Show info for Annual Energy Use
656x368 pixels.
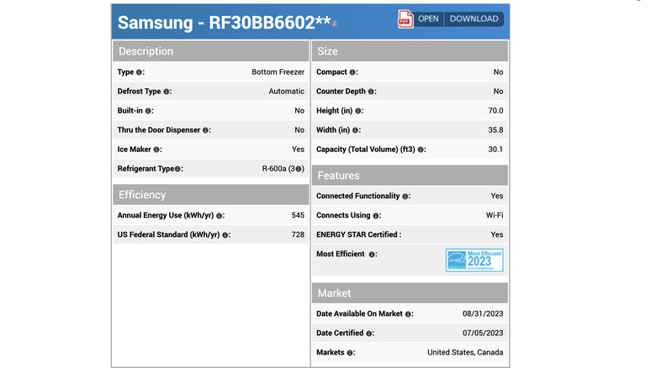click(x=220, y=215)
